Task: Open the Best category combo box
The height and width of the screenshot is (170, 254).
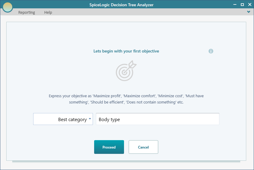Action: (63, 119)
